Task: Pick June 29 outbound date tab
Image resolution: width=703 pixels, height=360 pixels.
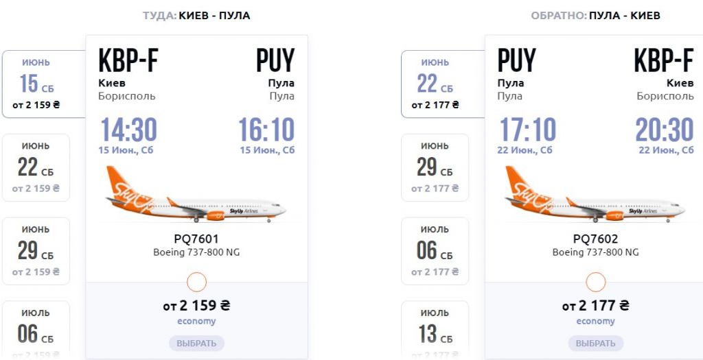Action: click(x=36, y=251)
